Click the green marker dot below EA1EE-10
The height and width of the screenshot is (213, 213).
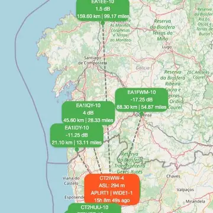(x=102, y=23)
